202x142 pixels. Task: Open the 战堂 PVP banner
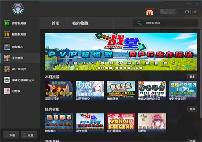pos(121,52)
